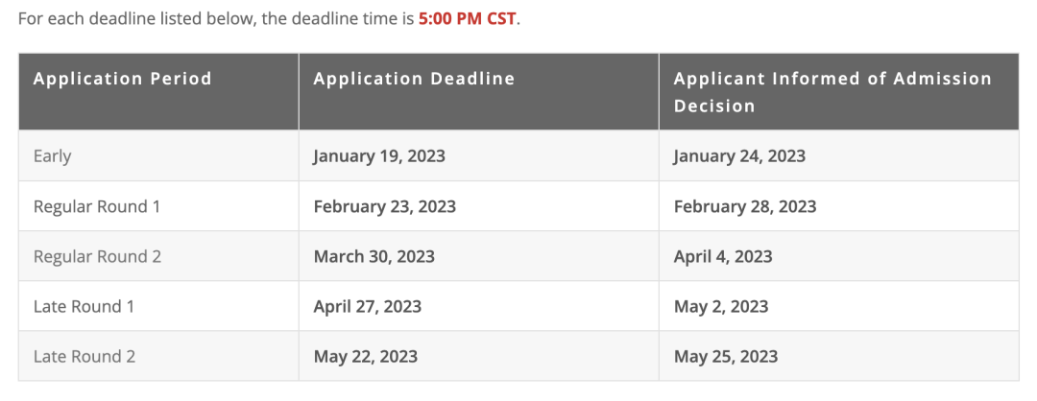Click the Application Period column header
Screen dimensions: 1037x401
[122, 79]
